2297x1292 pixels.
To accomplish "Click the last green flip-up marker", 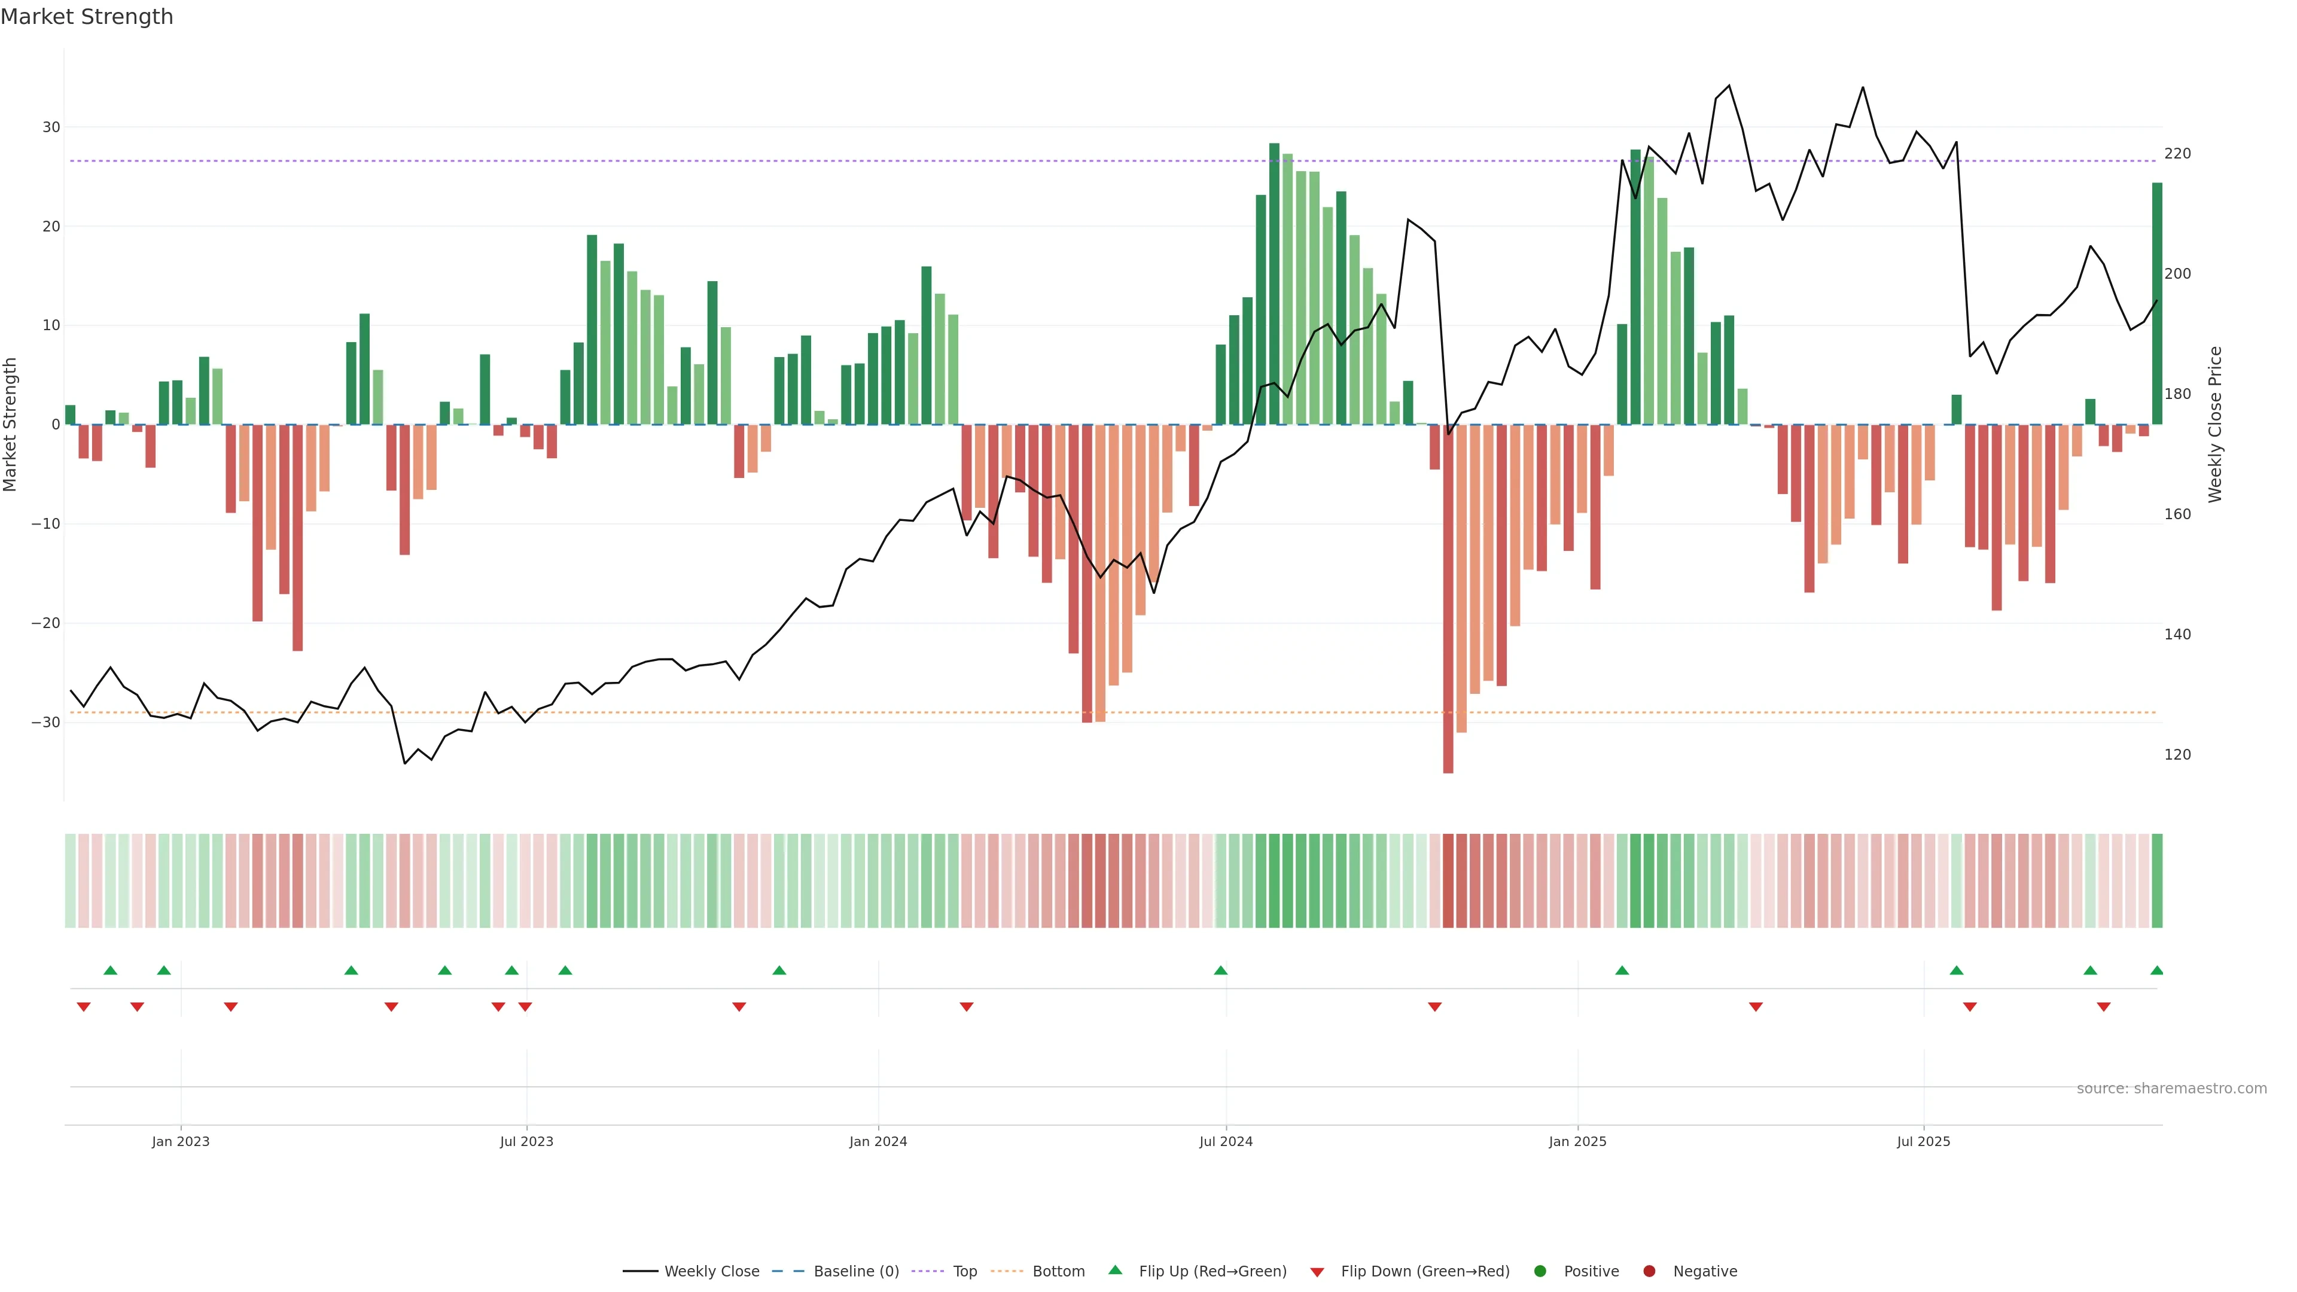I will [2156, 970].
